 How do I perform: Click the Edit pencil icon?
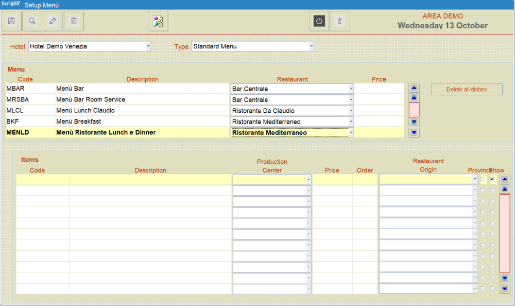click(53, 21)
